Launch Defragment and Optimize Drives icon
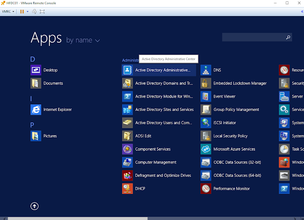 pyautogui.click(x=127, y=175)
